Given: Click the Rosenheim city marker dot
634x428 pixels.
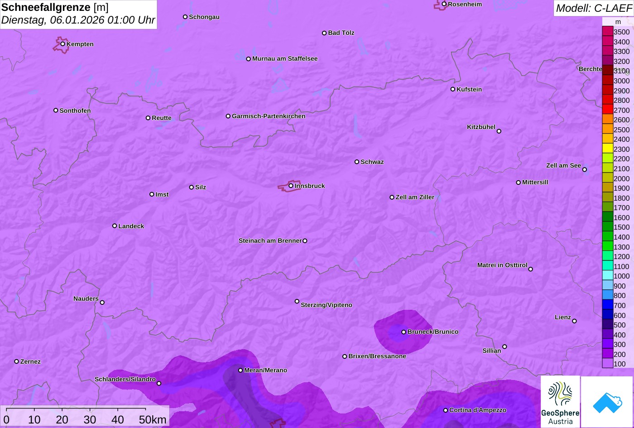Looking at the screenshot, I should pos(444,4).
